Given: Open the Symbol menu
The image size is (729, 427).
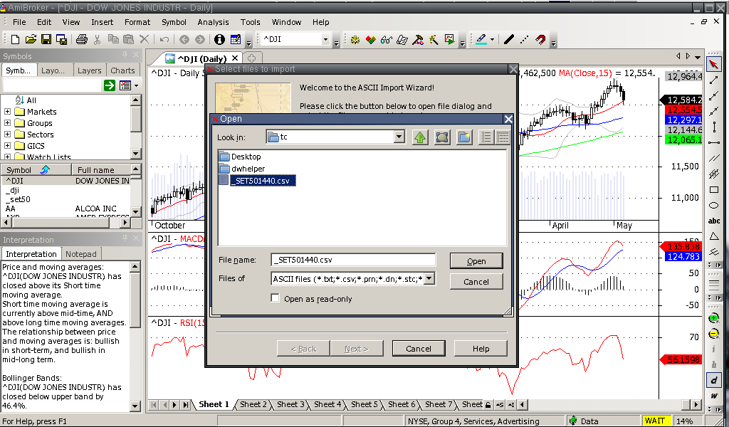Looking at the screenshot, I should tap(174, 22).
